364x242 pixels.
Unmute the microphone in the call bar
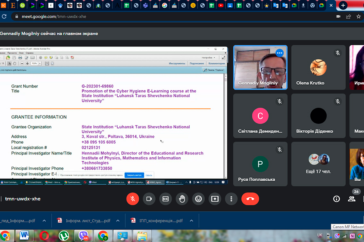[132, 199]
